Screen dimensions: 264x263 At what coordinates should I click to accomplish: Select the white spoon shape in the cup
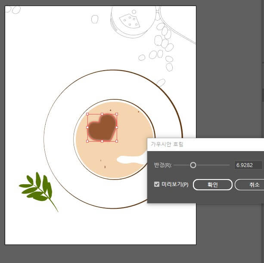click(x=132, y=159)
